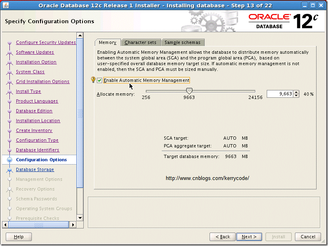Click the horizontal scroll right arrow
Image resolution: width=328 pixels, height=246 pixels.
point(73,225)
